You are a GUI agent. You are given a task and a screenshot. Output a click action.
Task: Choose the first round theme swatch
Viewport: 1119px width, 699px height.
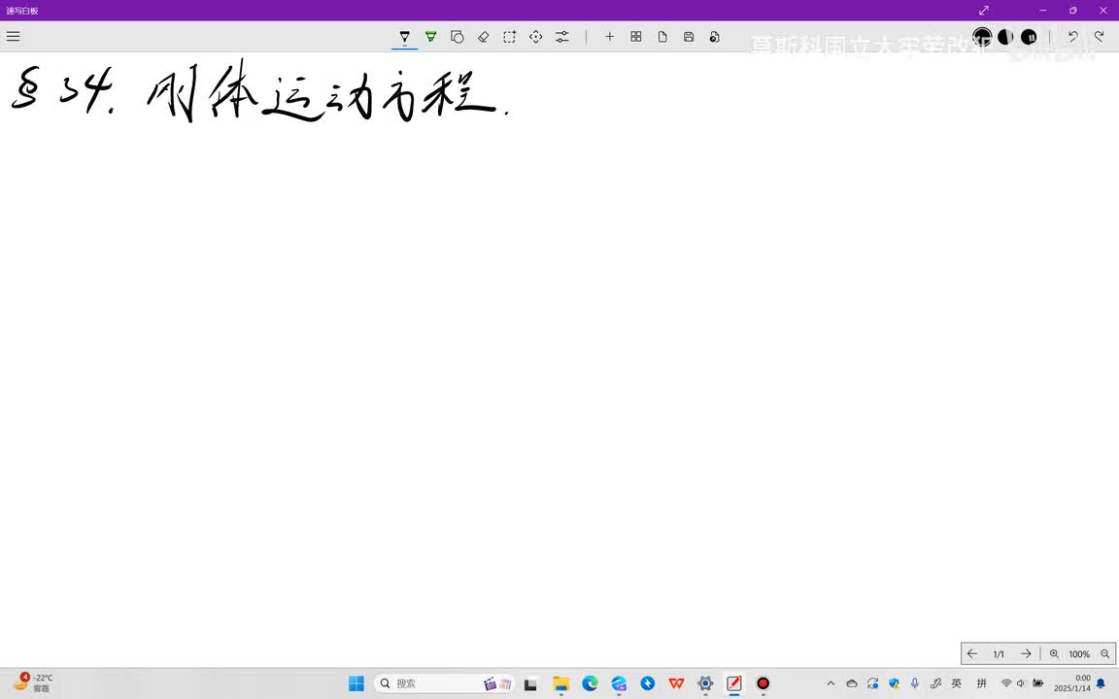point(982,36)
